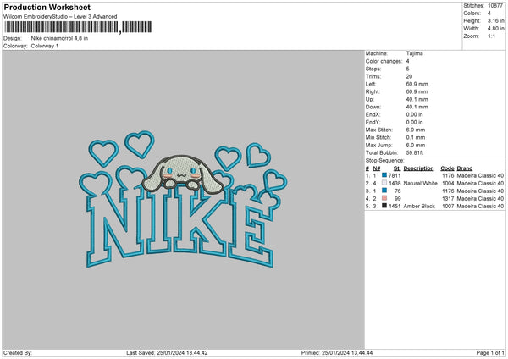Click the 'Brand' column header
This screenshot has height=359, width=508.
pos(465,168)
